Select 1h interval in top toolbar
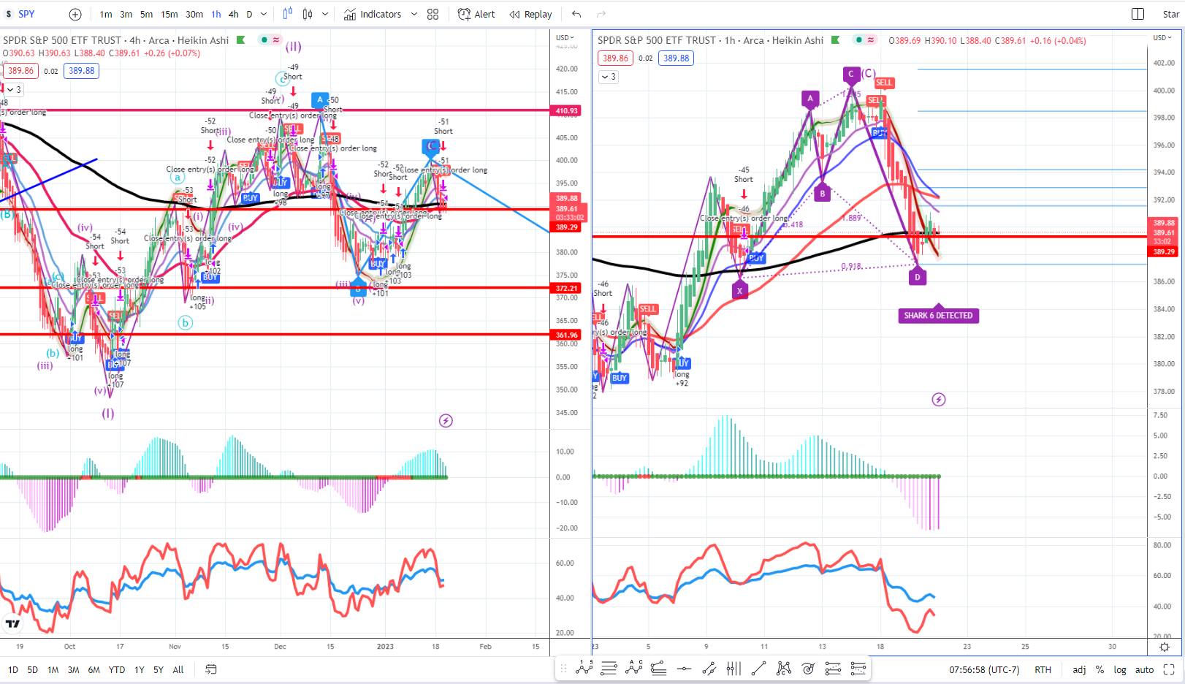Viewport: 1185px width, 684px height. coord(216,14)
